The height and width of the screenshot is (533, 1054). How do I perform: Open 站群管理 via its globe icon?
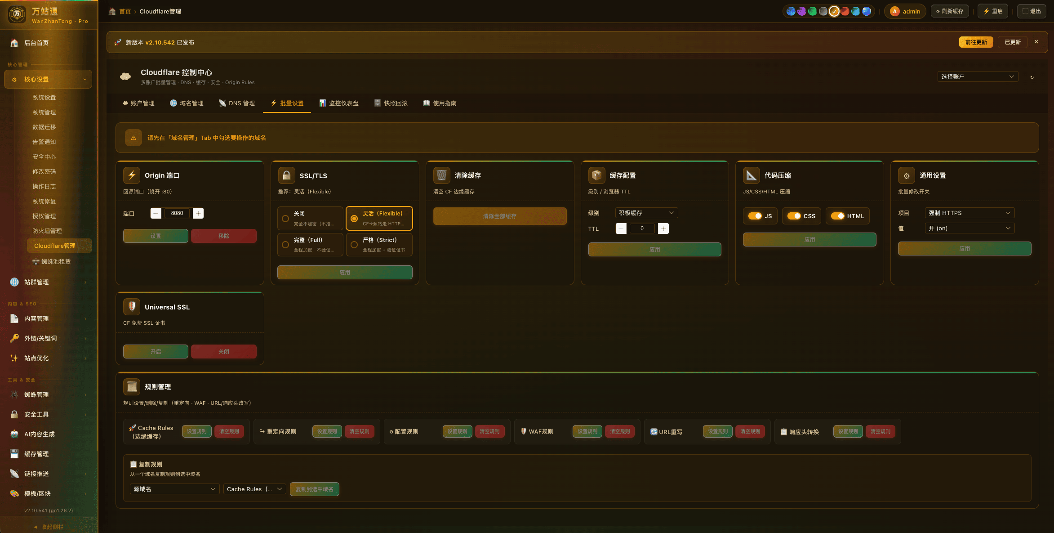14,282
